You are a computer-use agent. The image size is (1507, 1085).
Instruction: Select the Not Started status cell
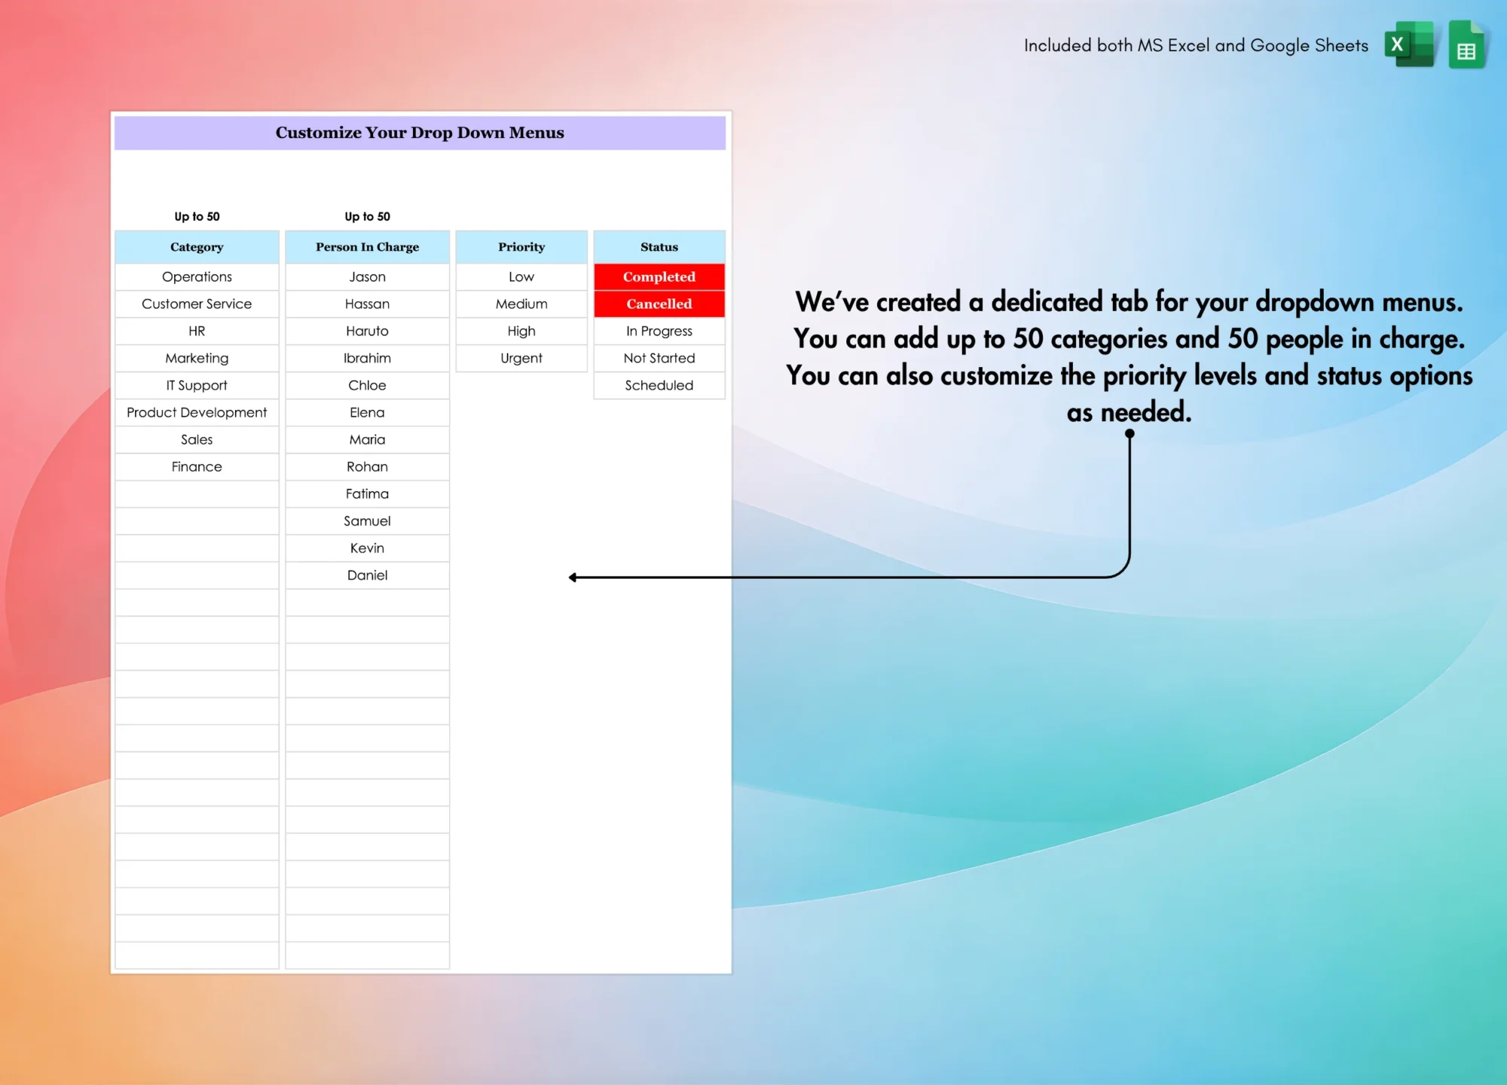659,358
